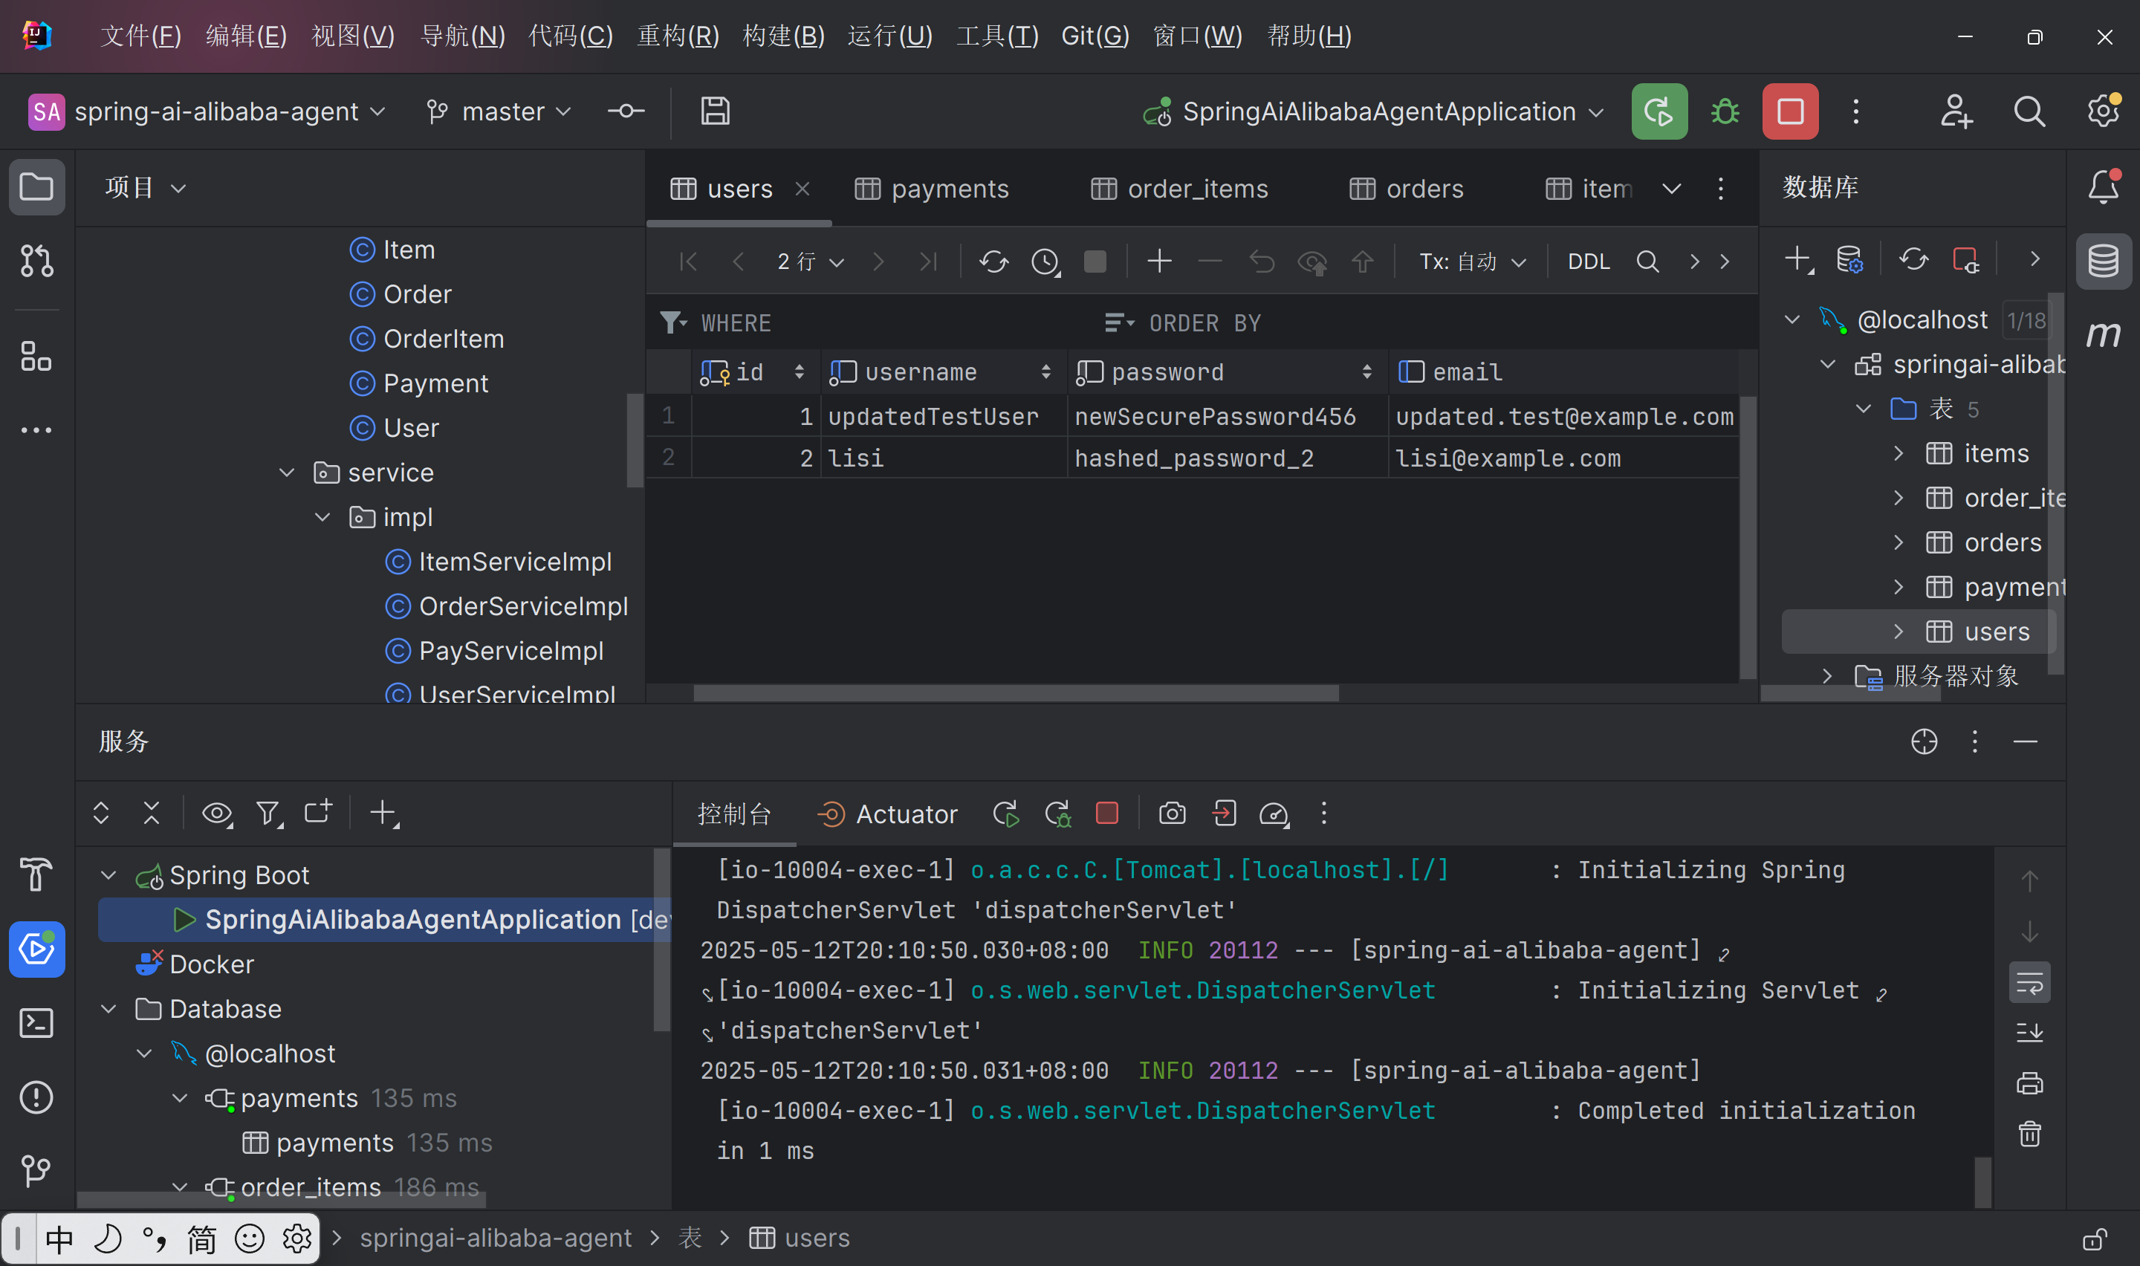Viewport: 2140px width, 1266px height.
Task: Open the Maven tool window icon
Action: point(2102,334)
